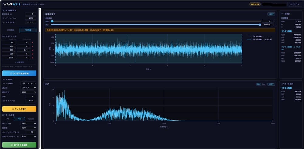Click the PSD value input showing 0.51
This screenshot has width=304, height=149.
[24, 50]
